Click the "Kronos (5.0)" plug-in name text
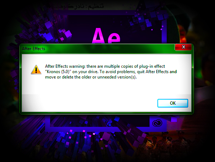 pos(58,72)
